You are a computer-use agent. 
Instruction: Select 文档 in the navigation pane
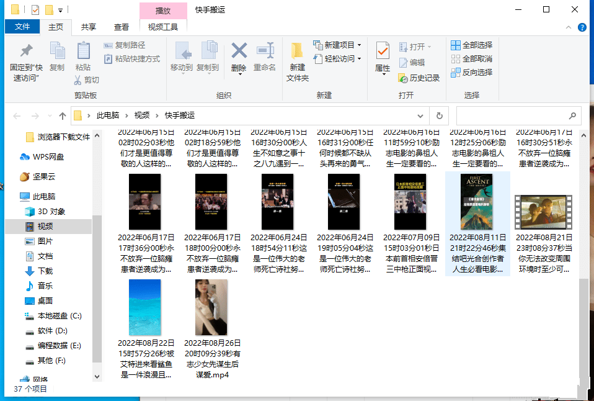coord(39,256)
